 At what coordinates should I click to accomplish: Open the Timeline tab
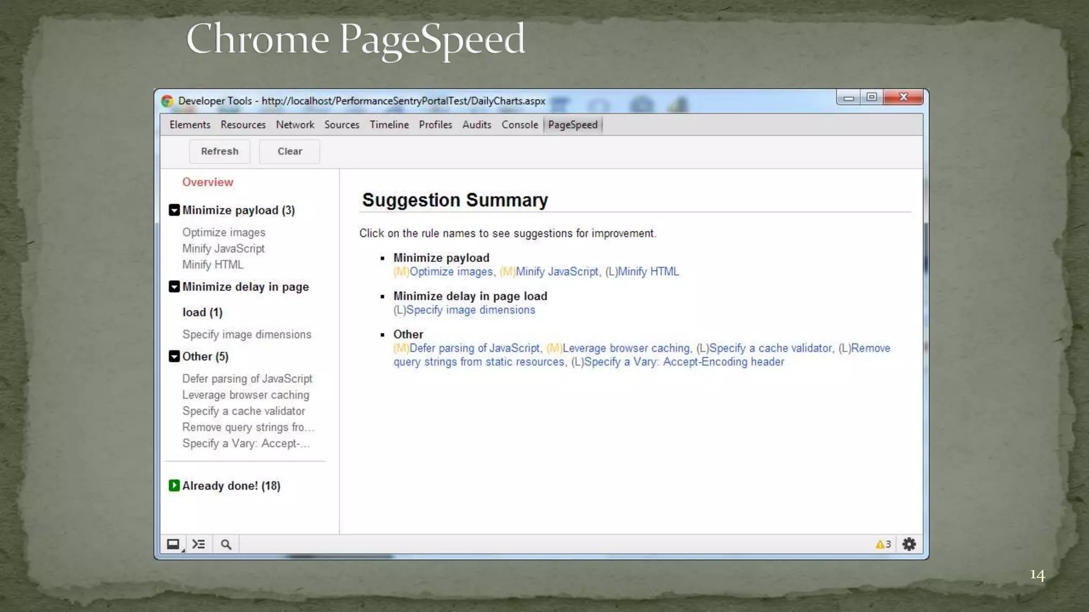click(389, 125)
